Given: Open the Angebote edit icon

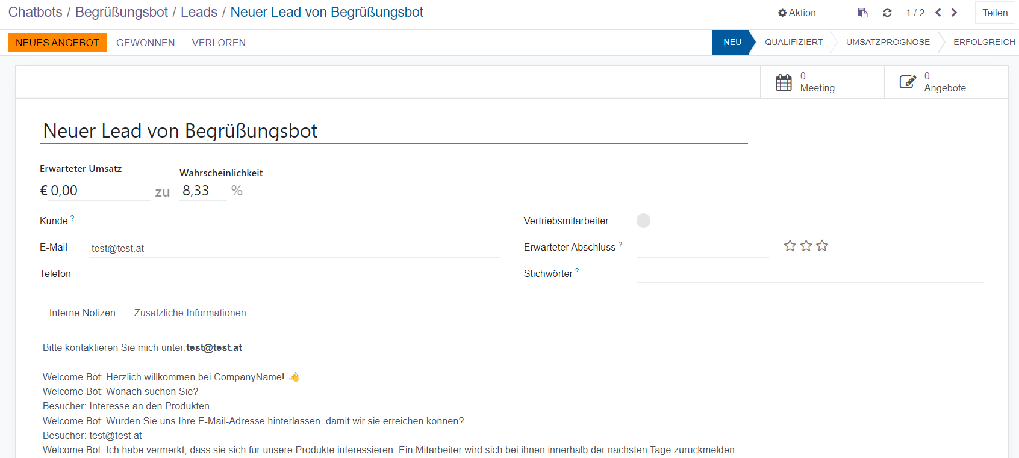Looking at the screenshot, I should (908, 82).
